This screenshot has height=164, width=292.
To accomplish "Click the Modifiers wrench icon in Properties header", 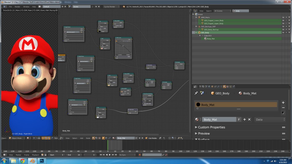I will 218,86.
